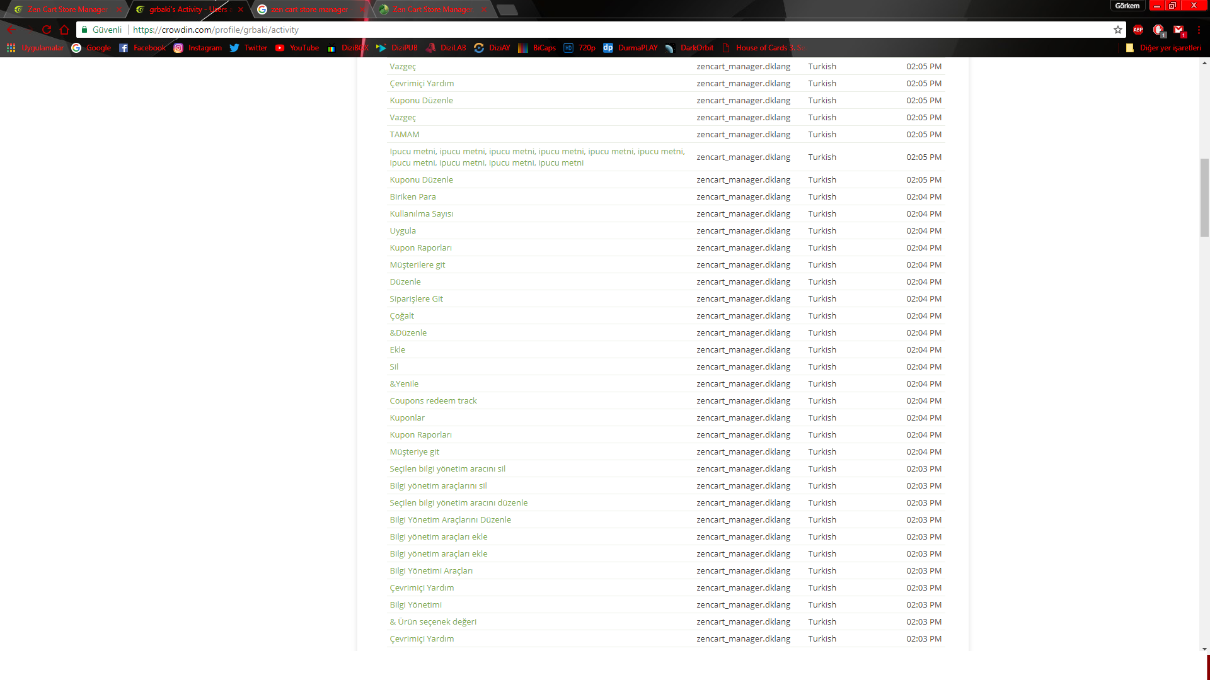The image size is (1210, 680).
Task: Open the 'Müşteriye git' link
Action: [414, 451]
